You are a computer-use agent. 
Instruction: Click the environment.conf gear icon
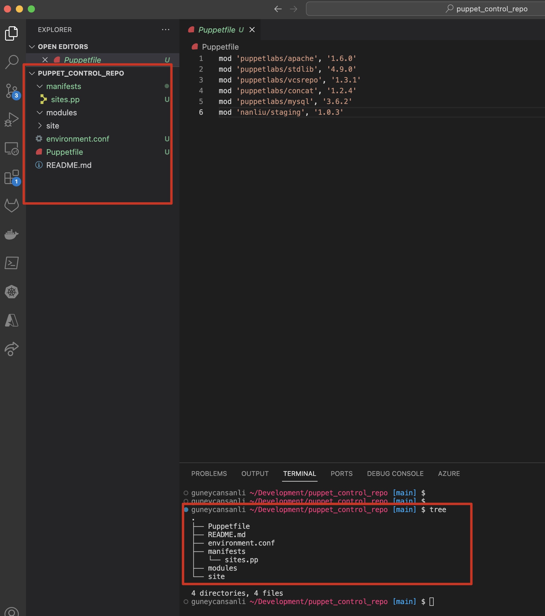pyautogui.click(x=39, y=139)
